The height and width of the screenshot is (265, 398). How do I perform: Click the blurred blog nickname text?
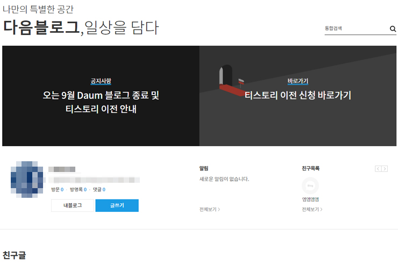click(x=62, y=169)
